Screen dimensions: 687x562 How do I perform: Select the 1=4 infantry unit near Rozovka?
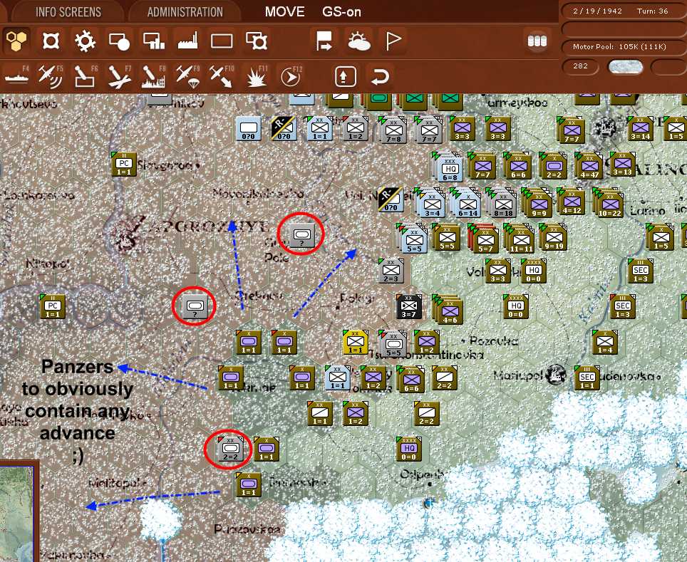pyautogui.click(x=604, y=342)
